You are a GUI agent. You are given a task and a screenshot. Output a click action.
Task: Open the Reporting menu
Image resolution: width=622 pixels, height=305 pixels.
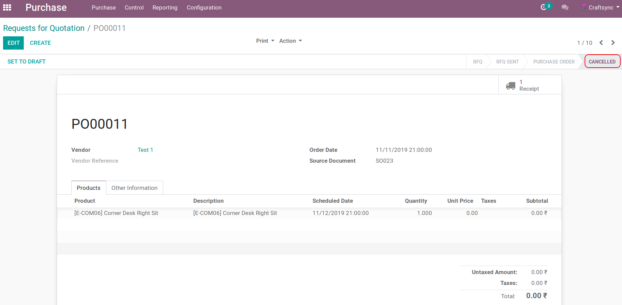(x=165, y=7)
